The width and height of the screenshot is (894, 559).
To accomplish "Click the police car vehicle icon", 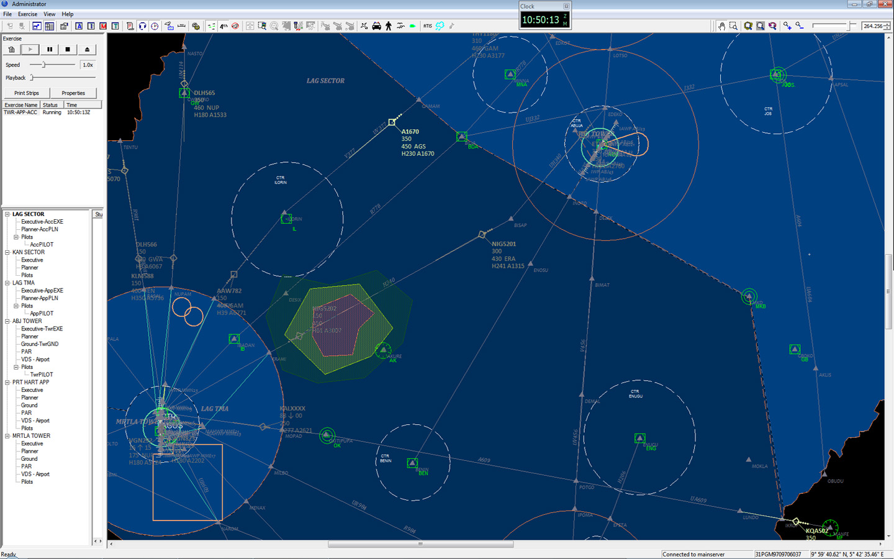I will point(376,26).
